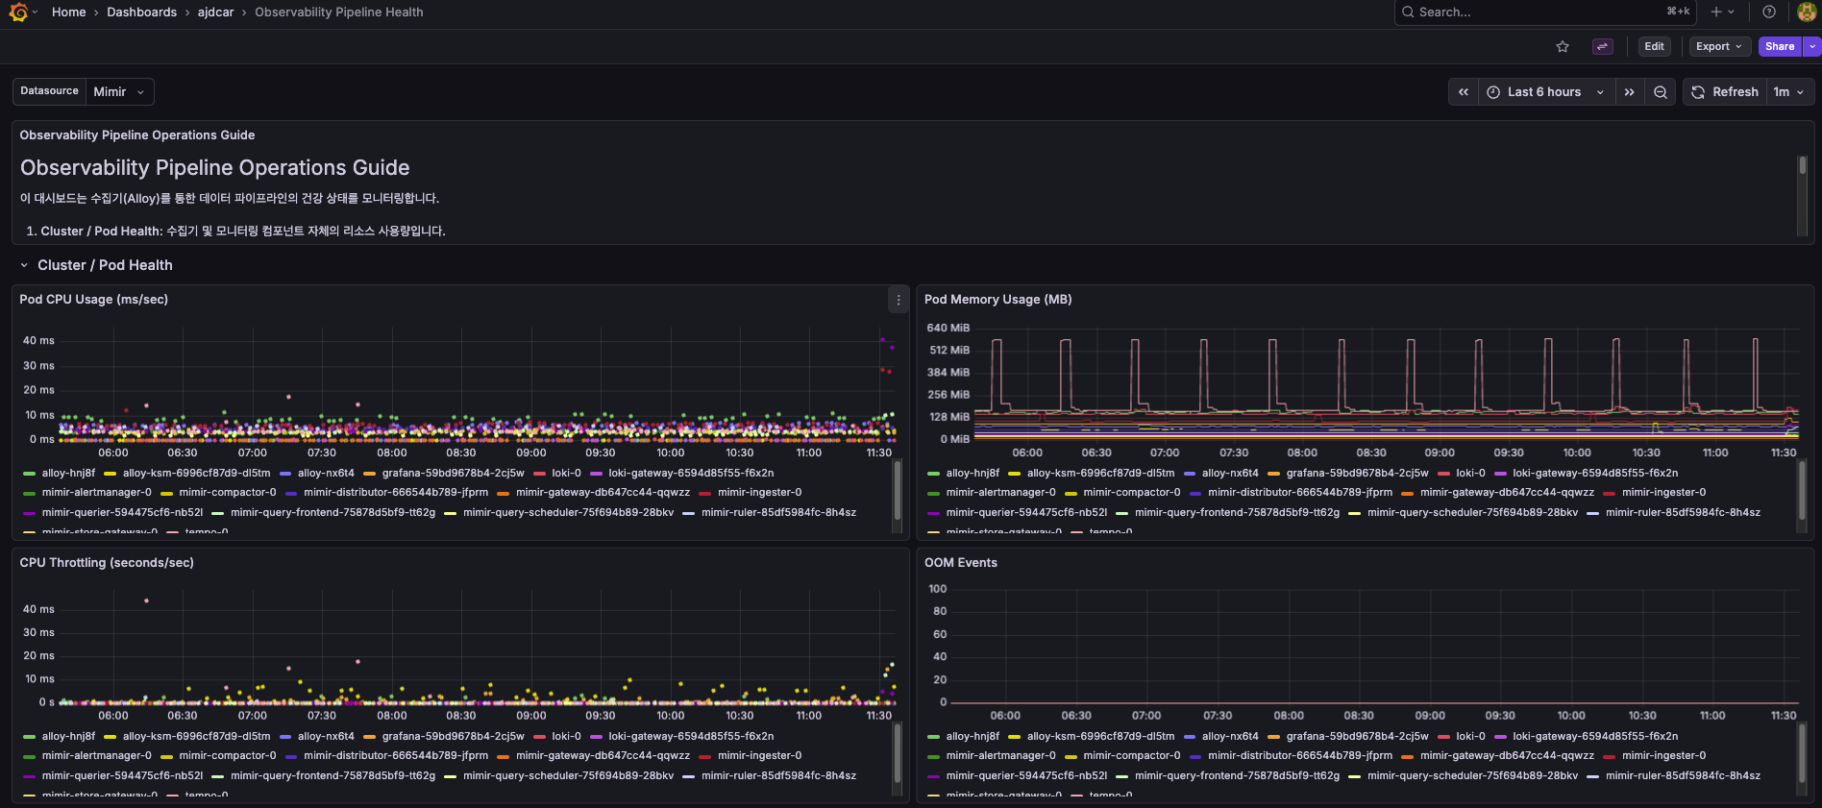Click the Pod CPU Usage (ms/sec) panel title

94,300
